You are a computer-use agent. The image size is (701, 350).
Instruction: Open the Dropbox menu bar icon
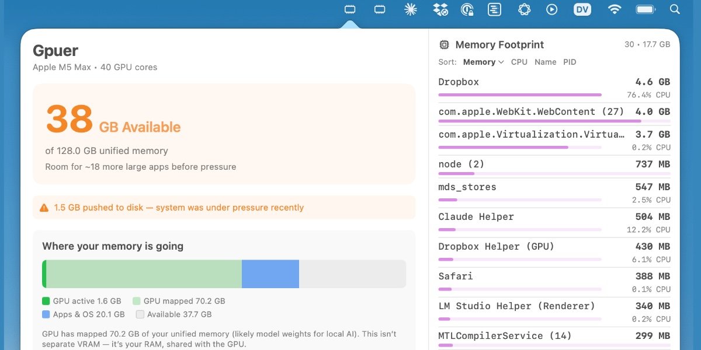(x=440, y=9)
